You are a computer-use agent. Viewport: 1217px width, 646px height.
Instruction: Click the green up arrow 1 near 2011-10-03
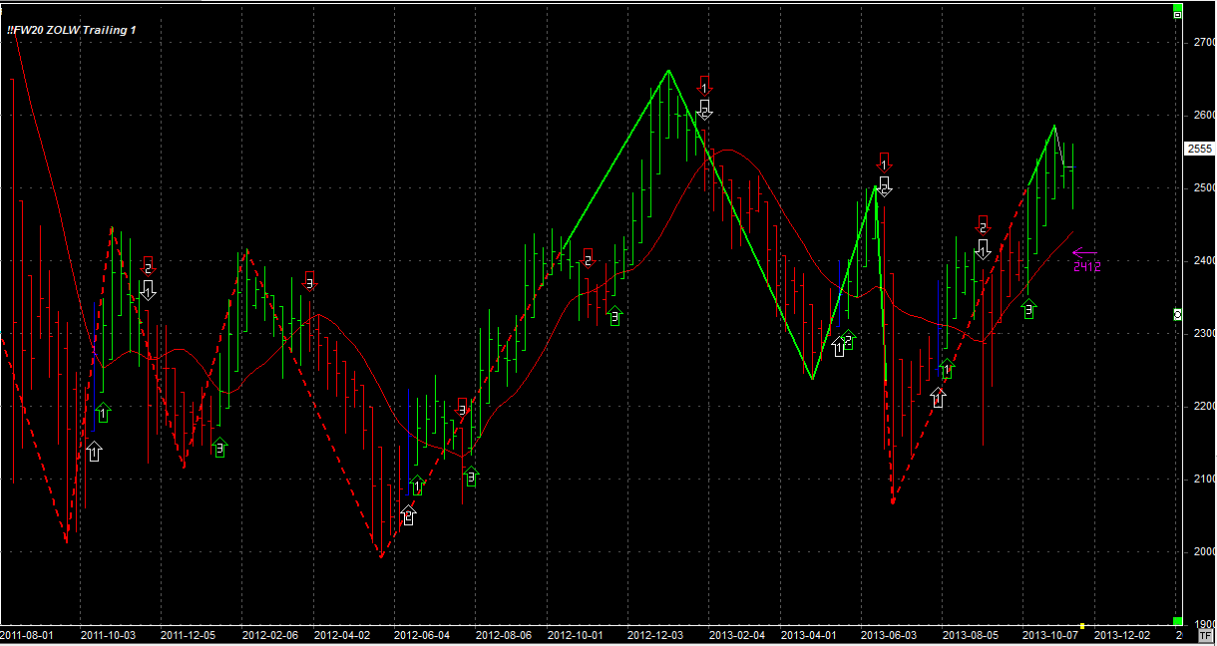coord(103,412)
